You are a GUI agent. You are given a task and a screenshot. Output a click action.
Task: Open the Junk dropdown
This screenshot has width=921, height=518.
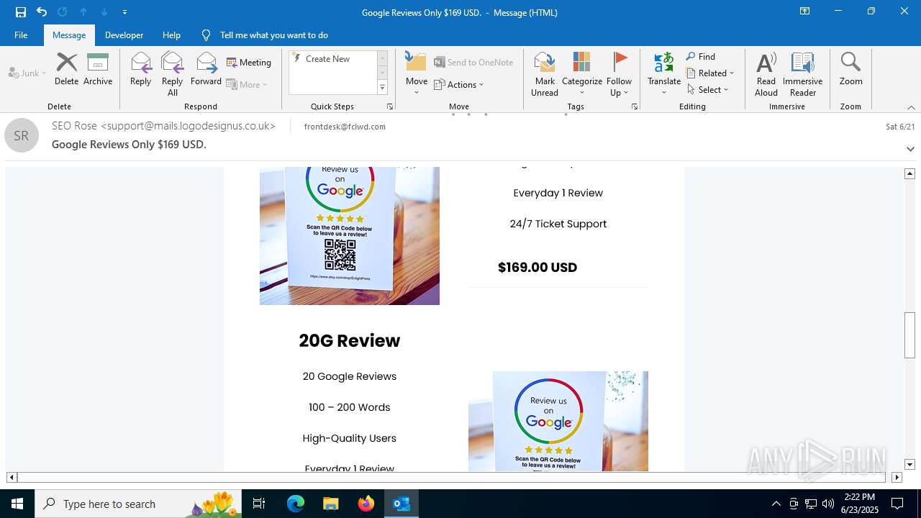27,73
